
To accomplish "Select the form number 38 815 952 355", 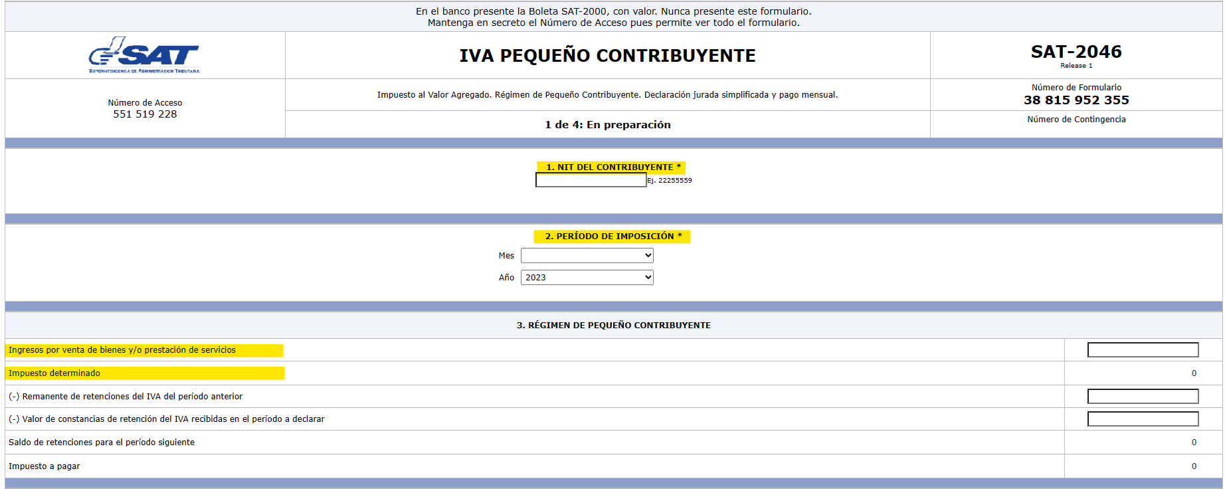I will point(1076,100).
